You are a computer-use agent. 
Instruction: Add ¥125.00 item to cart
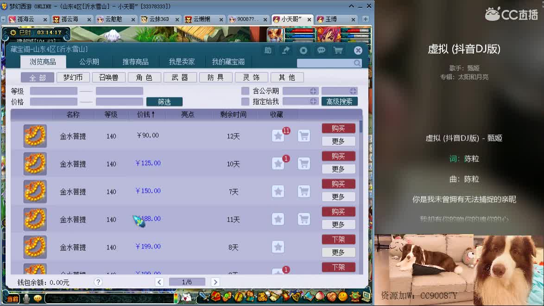(x=304, y=164)
